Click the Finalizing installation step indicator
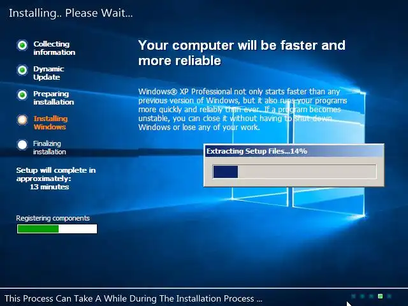The width and height of the screenshot is (408, 306). click(x=22, y=145)
